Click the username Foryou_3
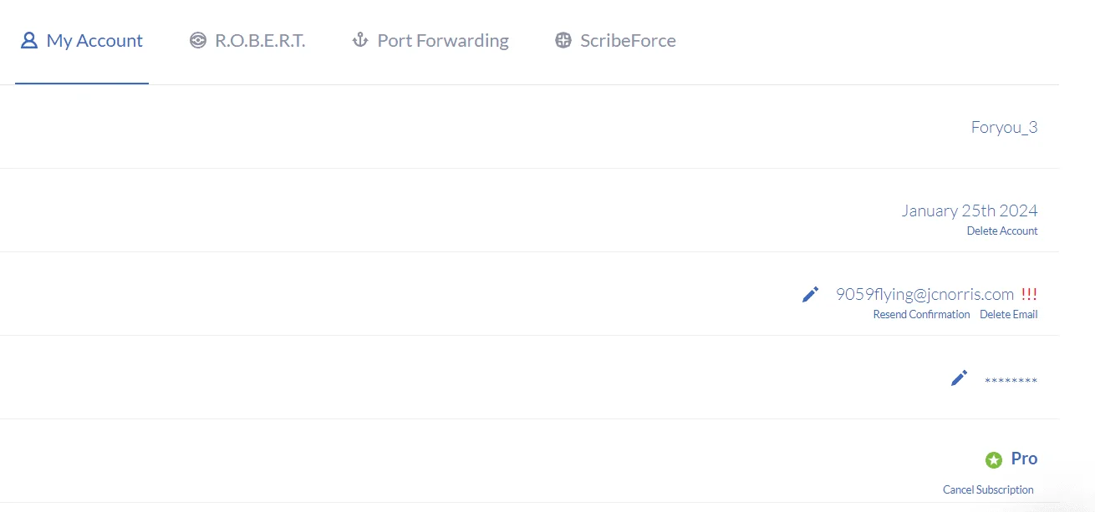The height and width of the screenshot is (512, 1095). point(1004,127)
